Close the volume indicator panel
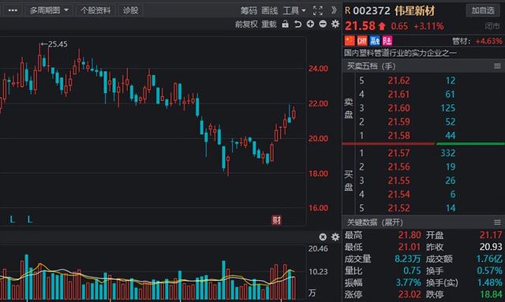 click(x=323, y=237)
